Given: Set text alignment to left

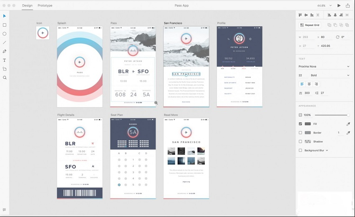Looking at the screenshot, I should tap(302, 84).
